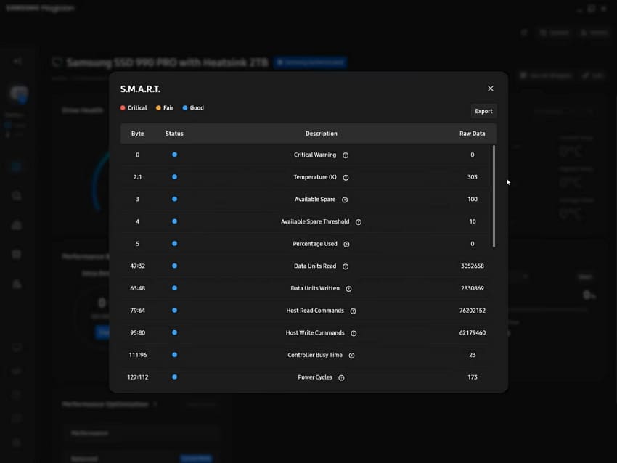The height and width of the screenshot is (463, 617).
Task: Click the raw data value 303
Action: tap(473, 177)
